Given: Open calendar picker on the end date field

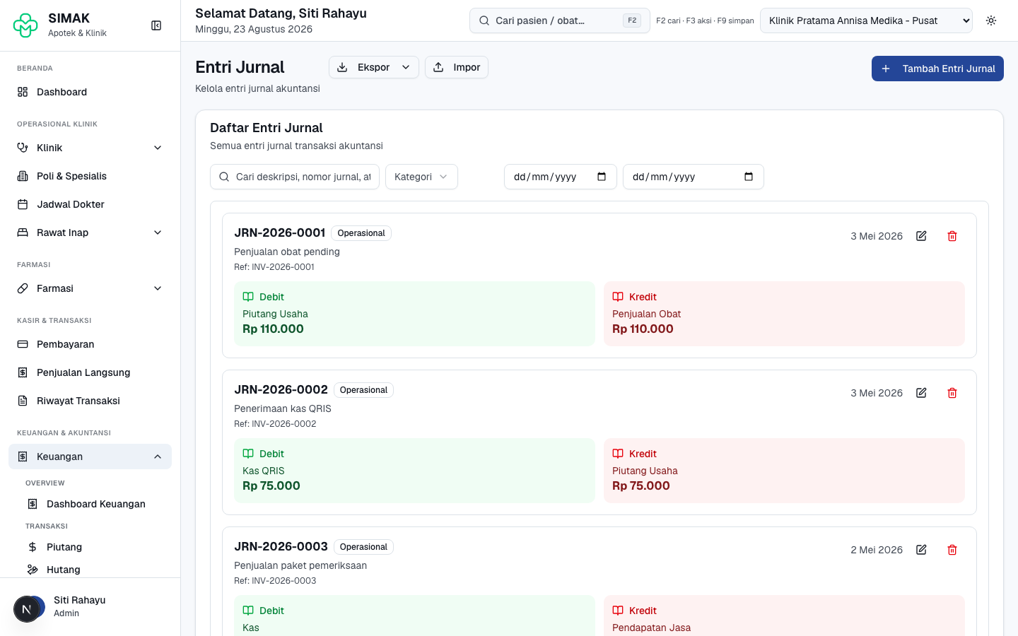Looking at the screenshot, I should click(749, 177).
